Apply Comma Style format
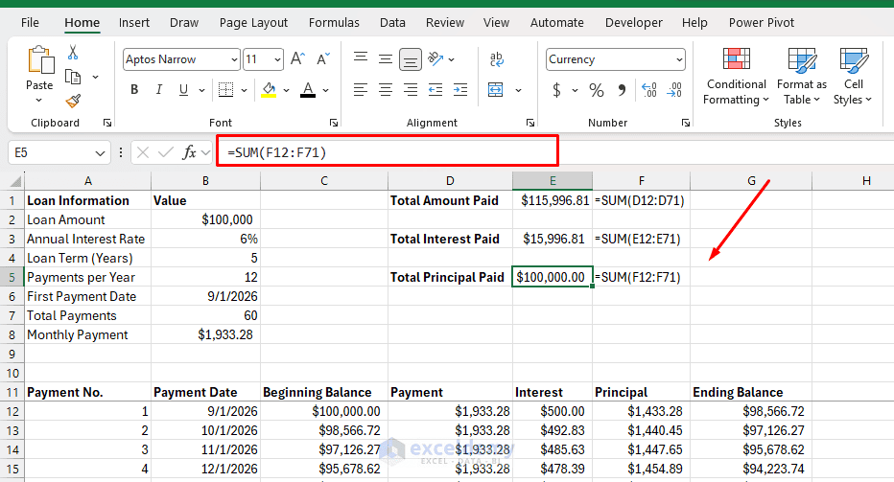 622,90
